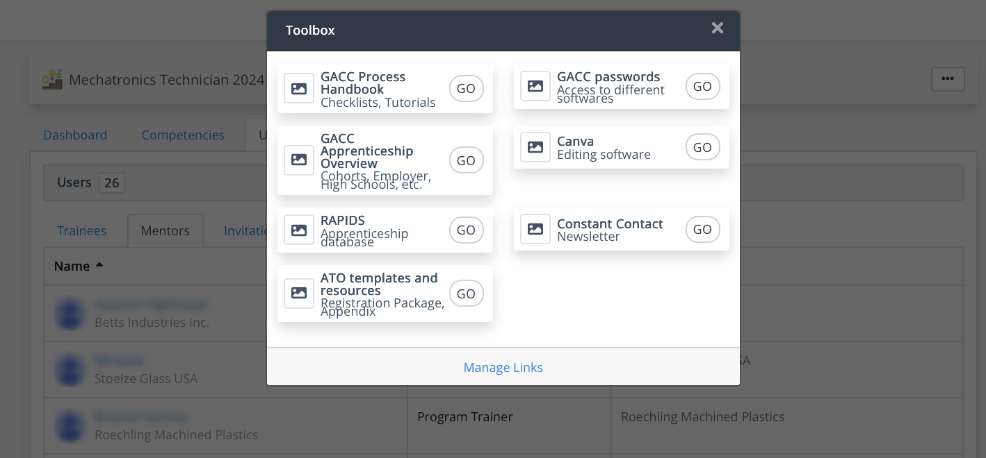Click the GACC Apprenticeship Overview image icon
This screenshot has height=458, width=986.
299,160
